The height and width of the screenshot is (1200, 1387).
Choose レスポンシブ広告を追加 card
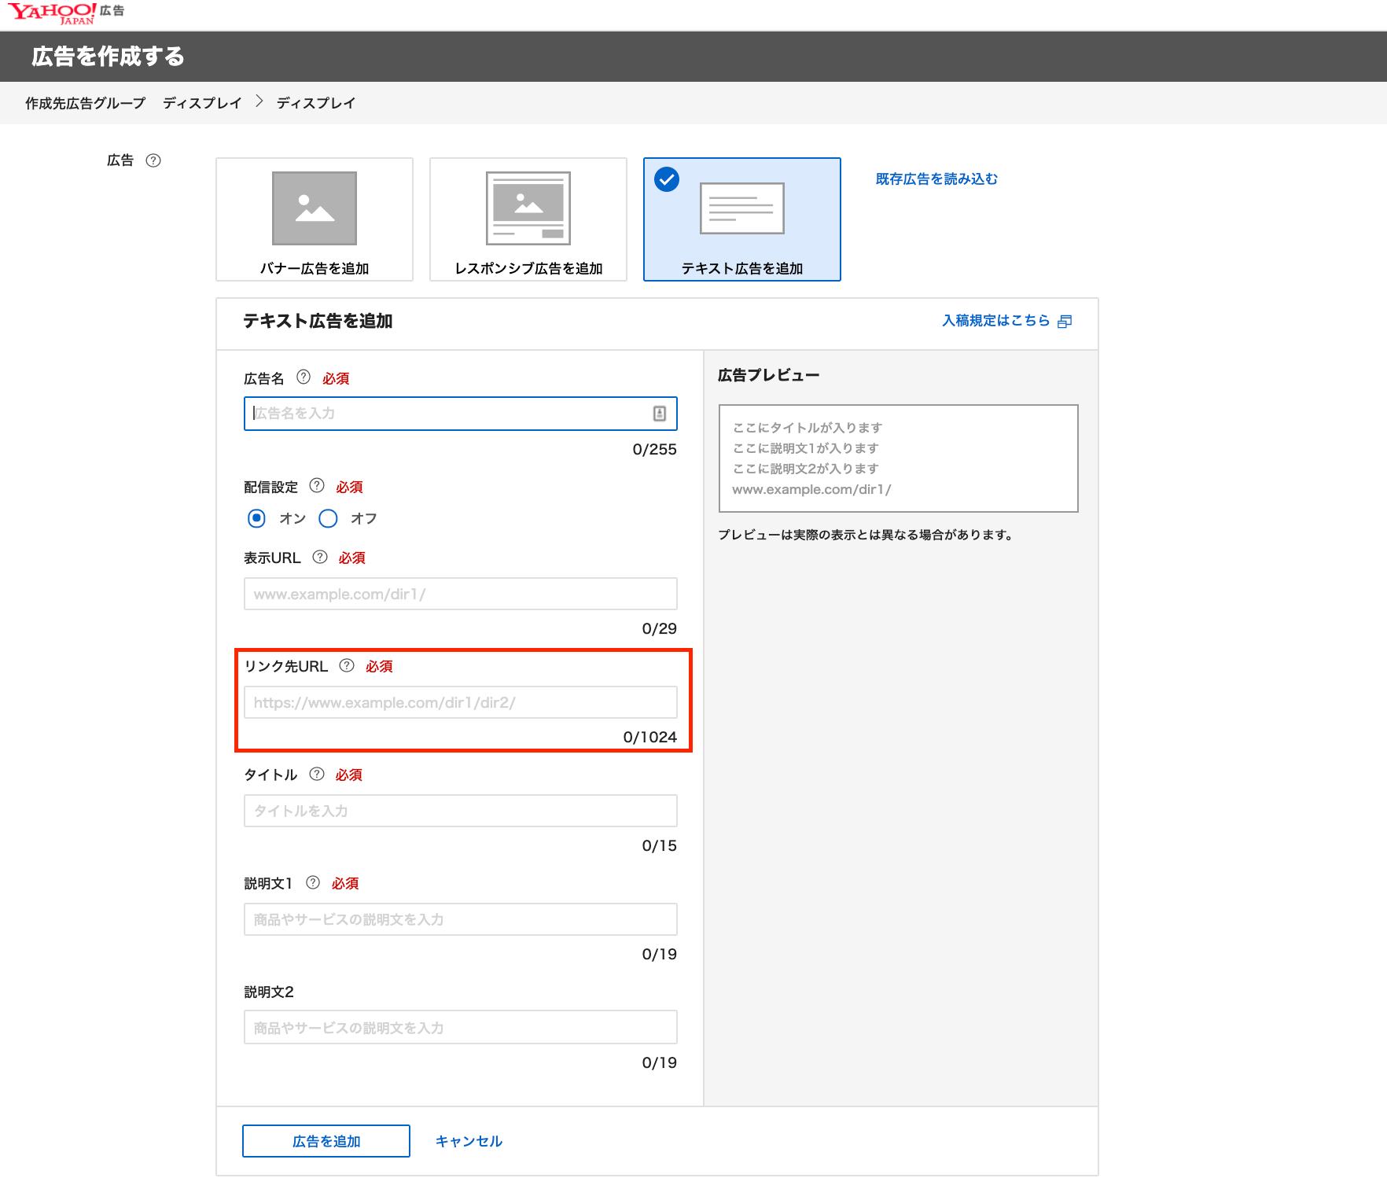[528, 219]
